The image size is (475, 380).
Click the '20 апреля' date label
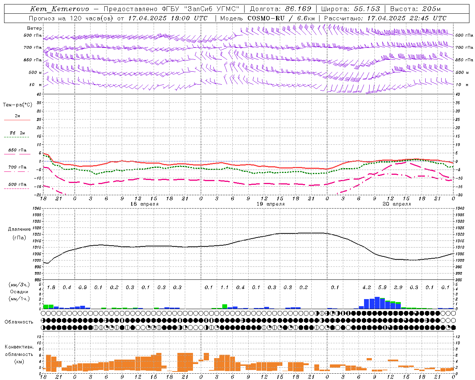click(x=397, y=204)
